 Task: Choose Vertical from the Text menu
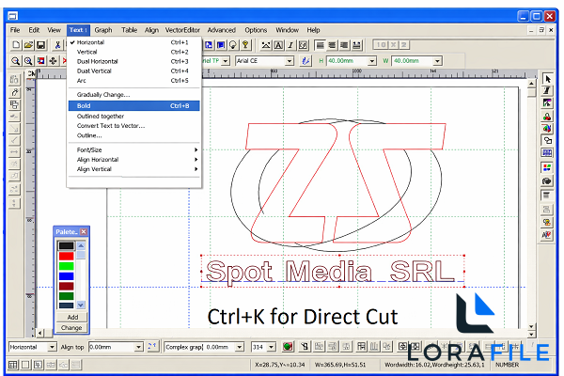(133, 52)
